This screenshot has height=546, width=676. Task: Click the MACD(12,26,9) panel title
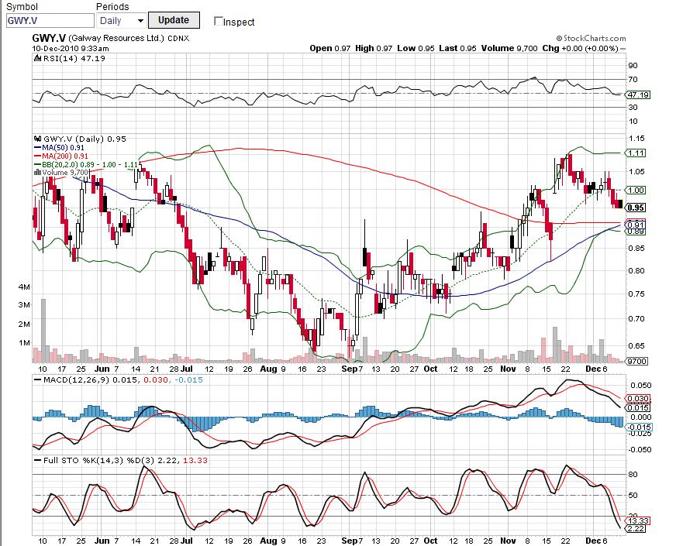coord(78,379)
